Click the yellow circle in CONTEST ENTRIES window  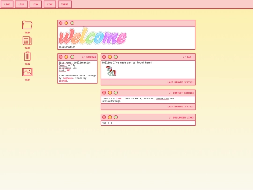point(110,93)
